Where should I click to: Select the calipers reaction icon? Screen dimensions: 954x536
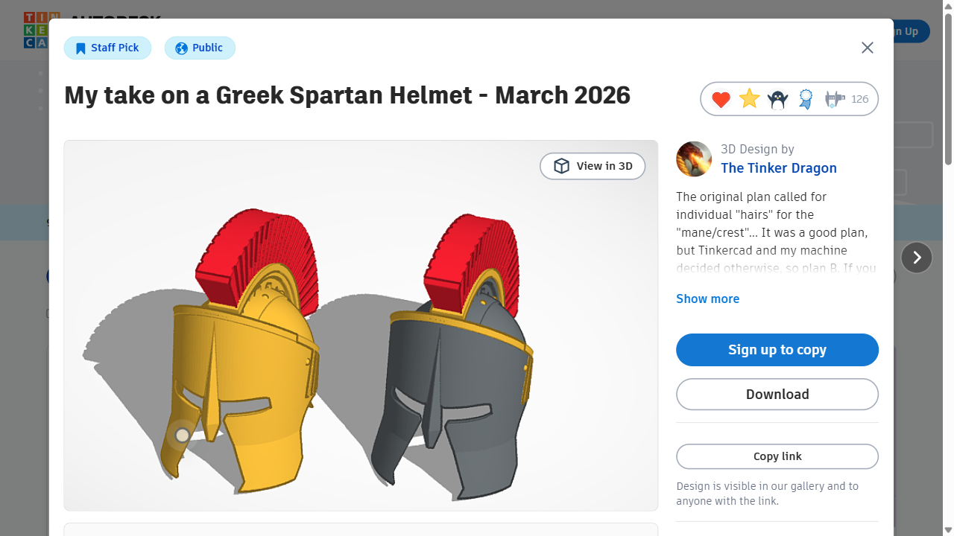click(833, 98)
